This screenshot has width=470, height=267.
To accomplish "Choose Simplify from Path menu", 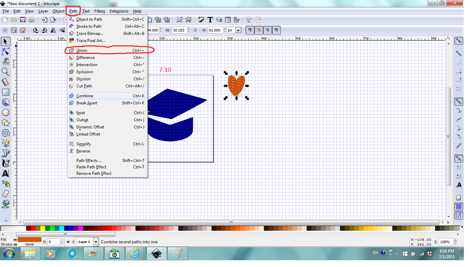I will click(x=107, y=144).
